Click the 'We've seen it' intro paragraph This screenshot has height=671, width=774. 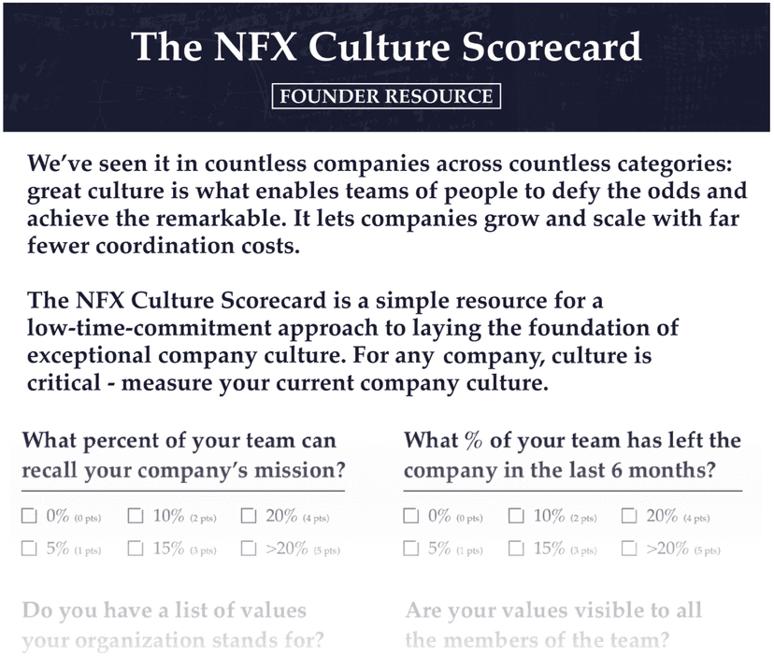[x=387, y=205]
